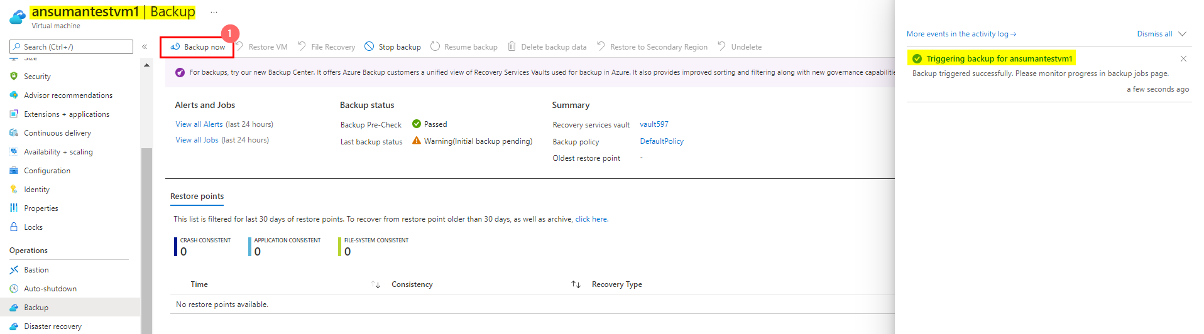The height and width of the screenshot is (334, 1204).
Task: Click the Disaster recovery icon
Action: click(x=14, y=326)
